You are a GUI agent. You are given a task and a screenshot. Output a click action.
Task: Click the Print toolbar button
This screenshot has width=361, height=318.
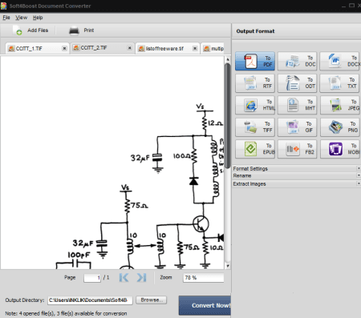82,30
